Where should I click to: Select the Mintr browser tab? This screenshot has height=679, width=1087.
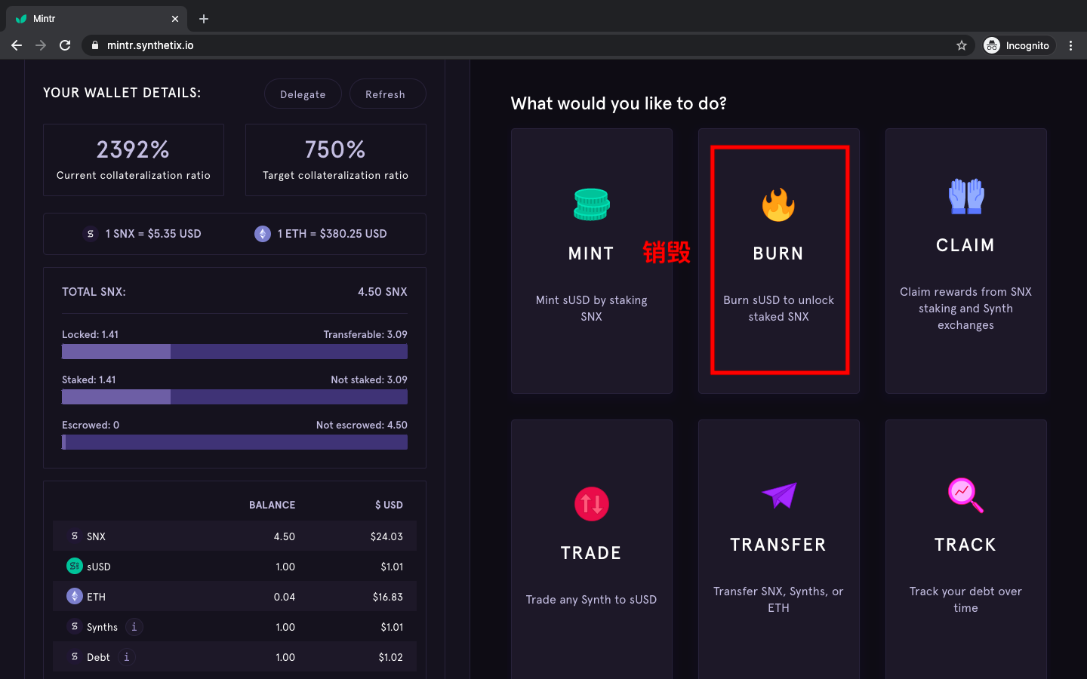tap(98, 19)
